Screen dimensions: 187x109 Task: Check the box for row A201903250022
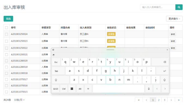7,48
